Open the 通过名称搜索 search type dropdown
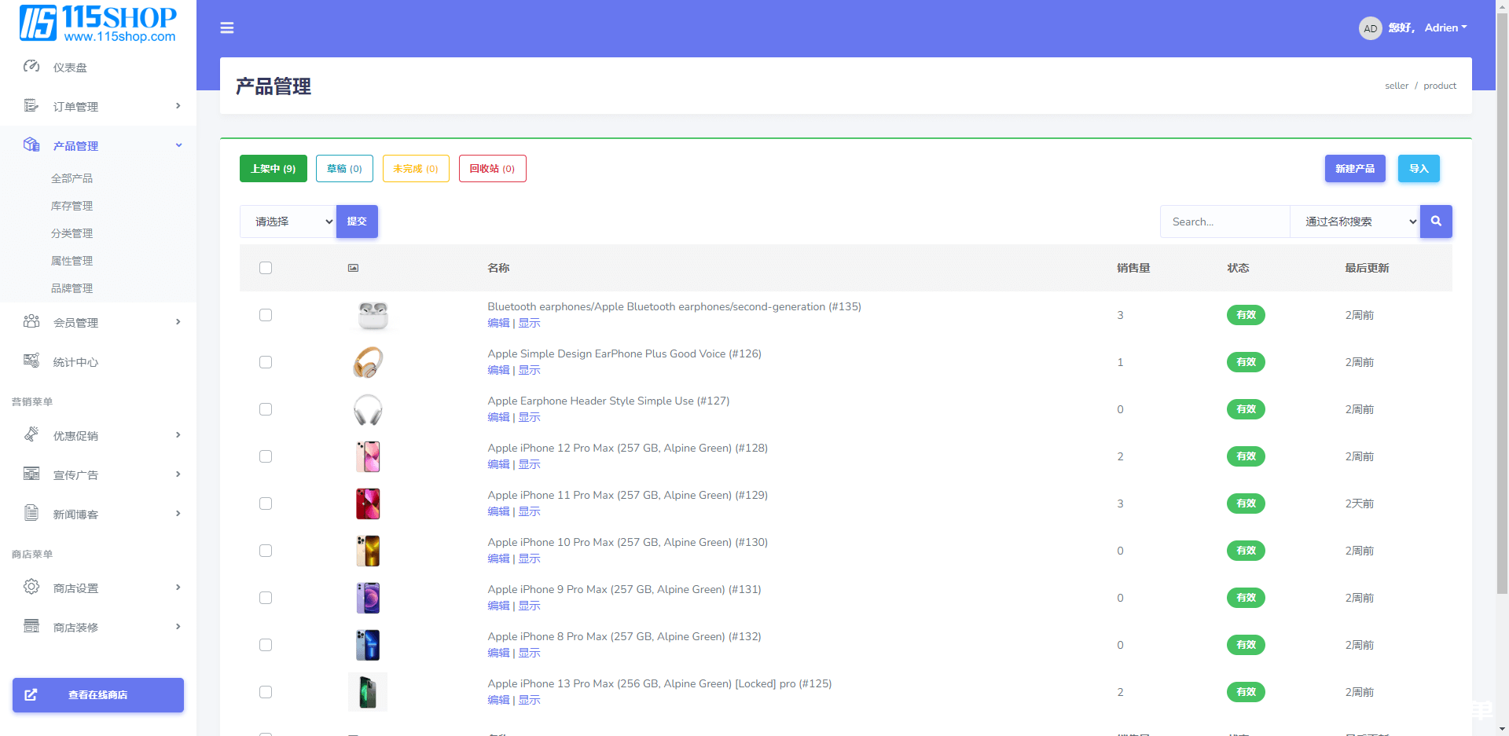Screen dimensions: 1509x736 point(1355,222)
